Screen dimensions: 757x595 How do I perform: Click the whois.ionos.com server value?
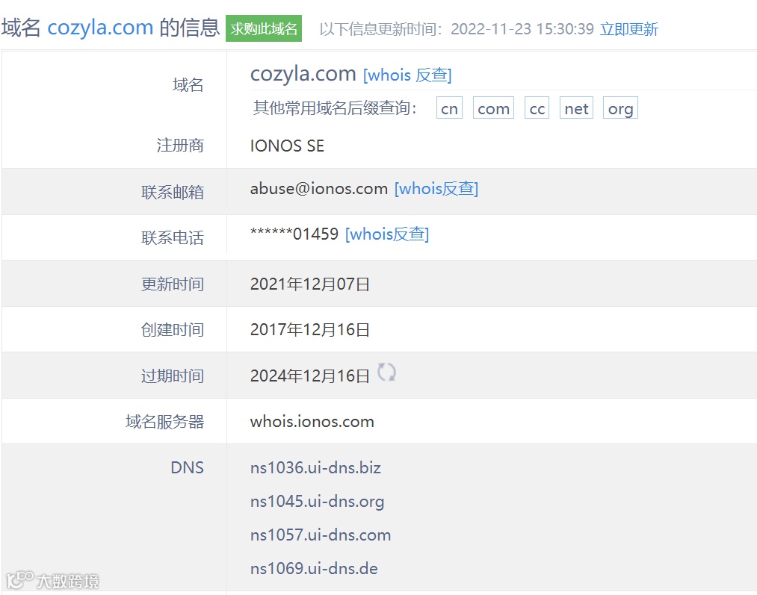click(312, 421)
